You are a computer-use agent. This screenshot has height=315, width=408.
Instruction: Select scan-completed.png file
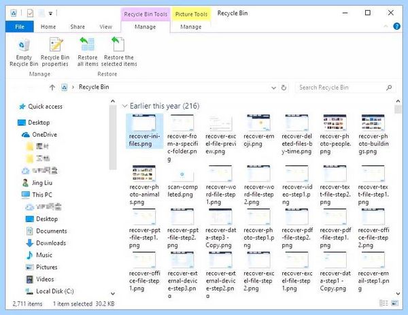[182, 182]
